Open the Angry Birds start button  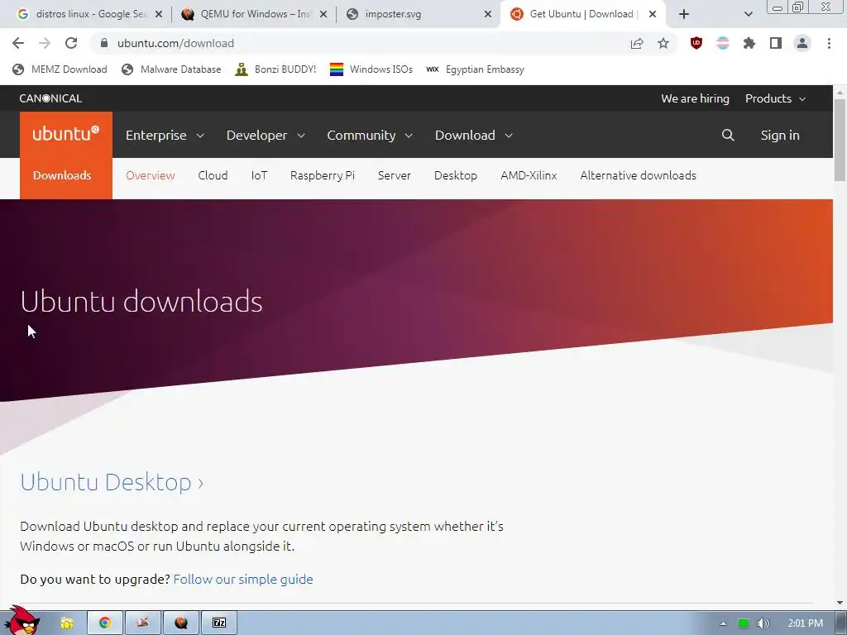[22, 621]
